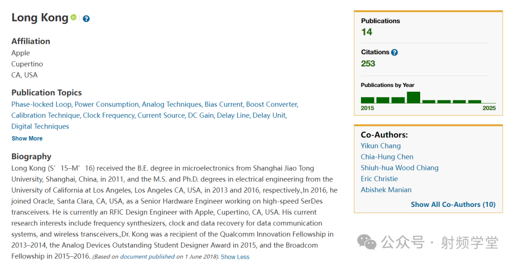Click the tallest bar in Publications by Year

pos(413,97)
